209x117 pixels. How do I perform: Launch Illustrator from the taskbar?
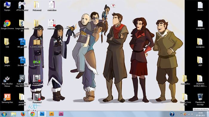click(x=51, y=114)
